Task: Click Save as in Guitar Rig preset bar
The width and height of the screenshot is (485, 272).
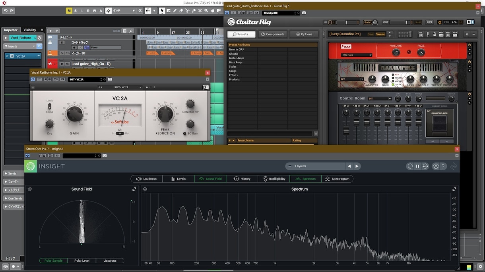Action: [380, 34]
